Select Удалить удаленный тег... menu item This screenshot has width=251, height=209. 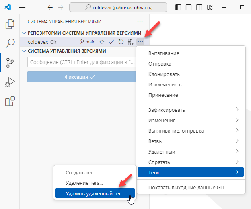click(95, 194)
